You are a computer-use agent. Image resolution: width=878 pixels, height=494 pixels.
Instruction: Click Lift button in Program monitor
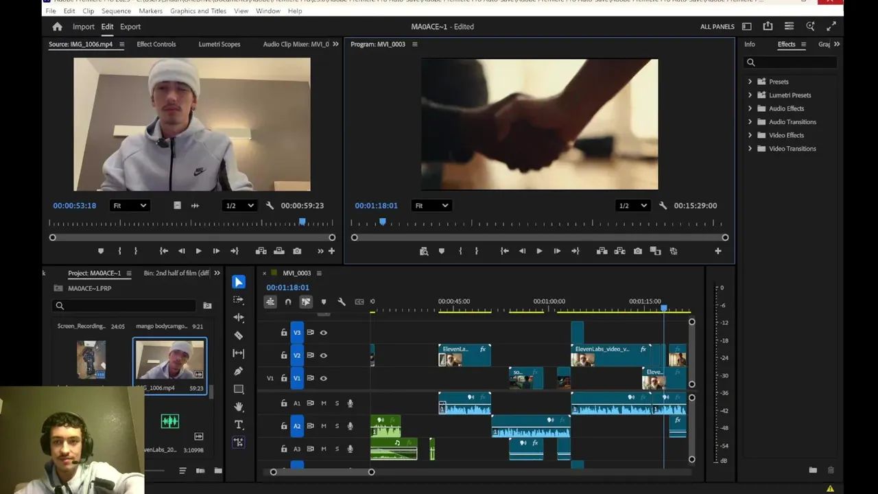click(x=602, y=251)
